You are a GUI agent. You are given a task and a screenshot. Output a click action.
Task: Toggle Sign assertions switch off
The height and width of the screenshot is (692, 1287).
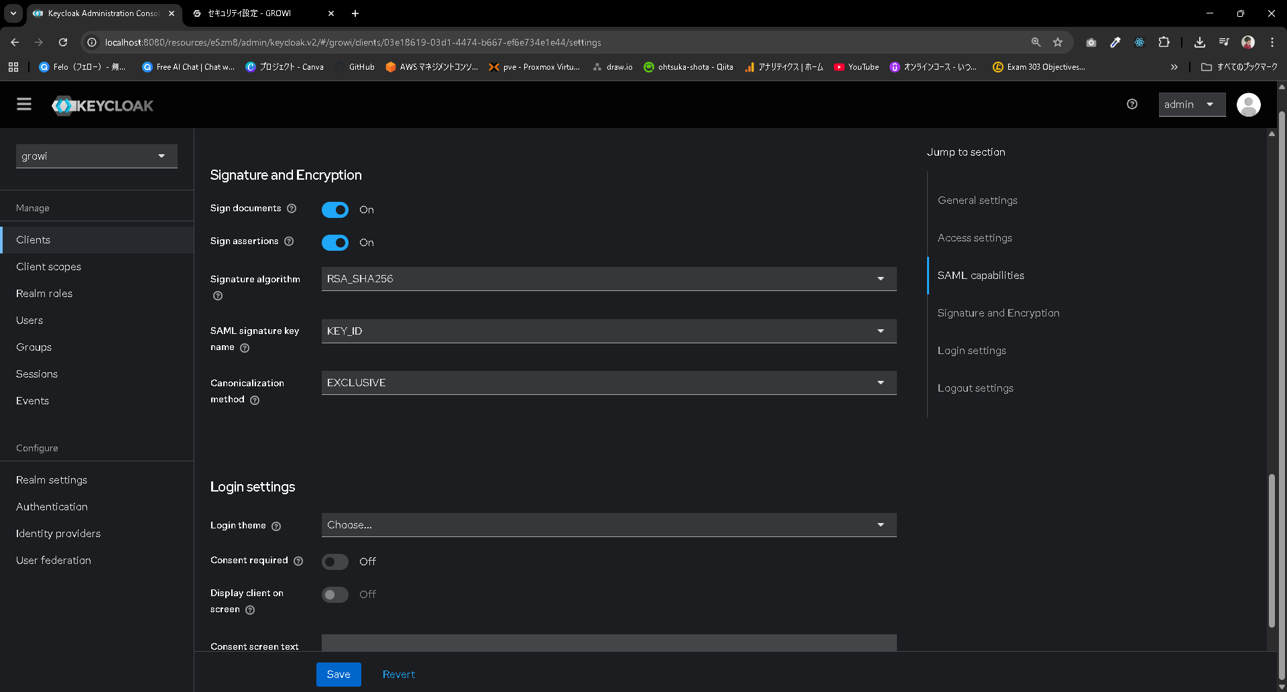pyautogui.click(x=335, y=243)
